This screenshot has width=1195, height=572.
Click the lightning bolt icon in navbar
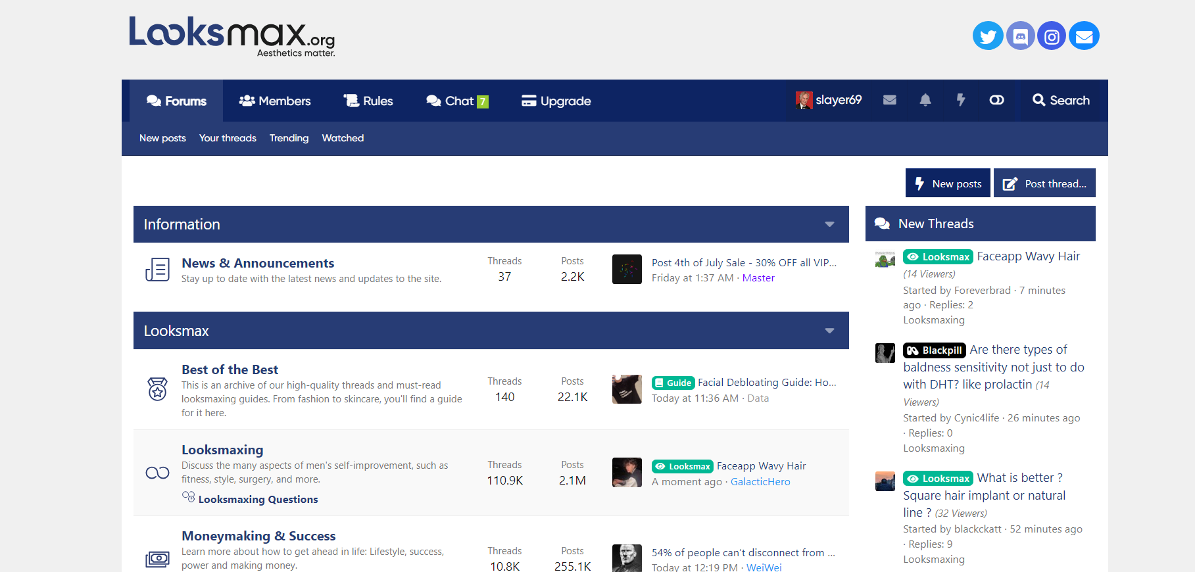pos(961,100)
